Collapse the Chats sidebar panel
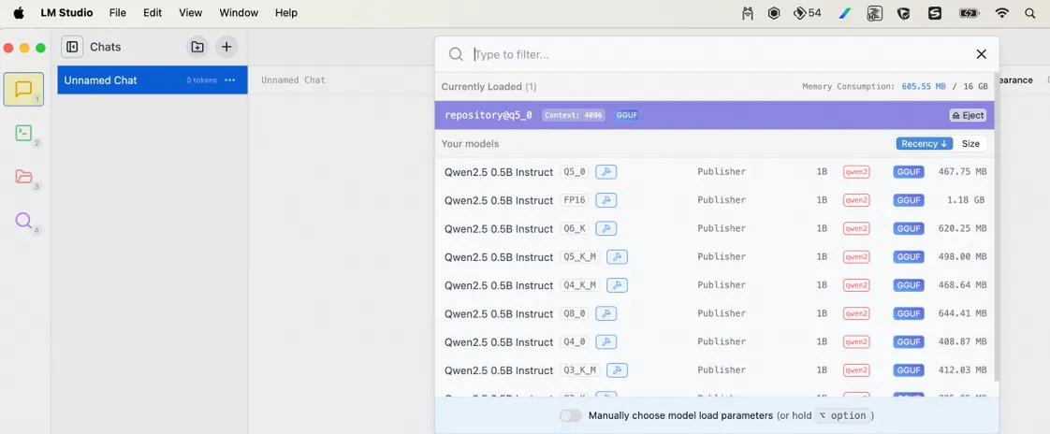This screenshot has height=434, width=1050. [x=72, y=47]
